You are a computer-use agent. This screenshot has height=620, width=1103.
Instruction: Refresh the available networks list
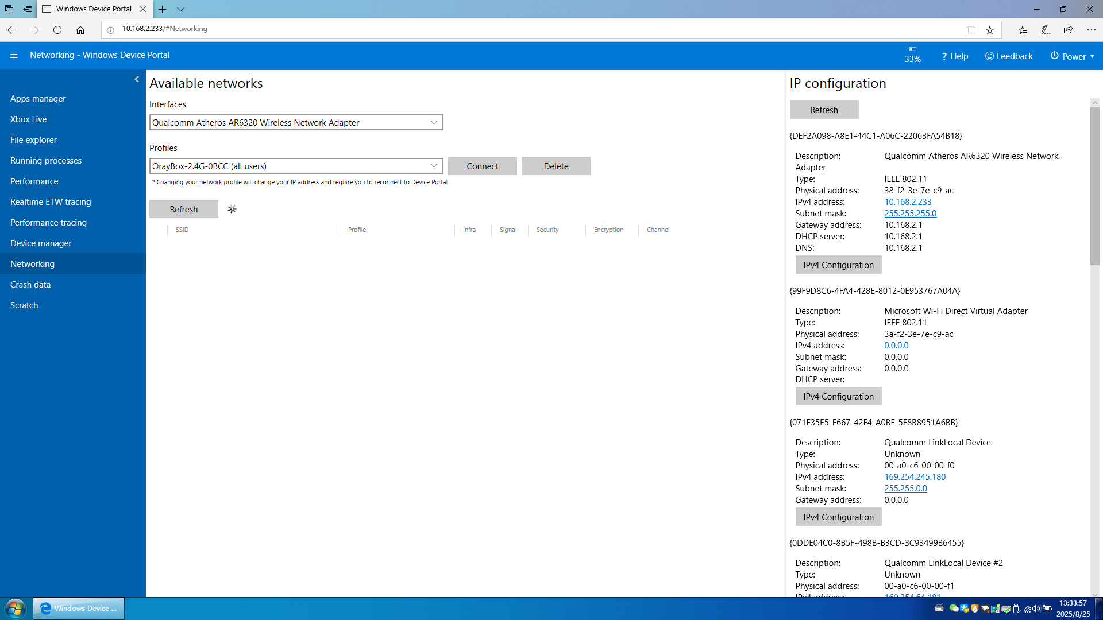(x=184, y=209)
